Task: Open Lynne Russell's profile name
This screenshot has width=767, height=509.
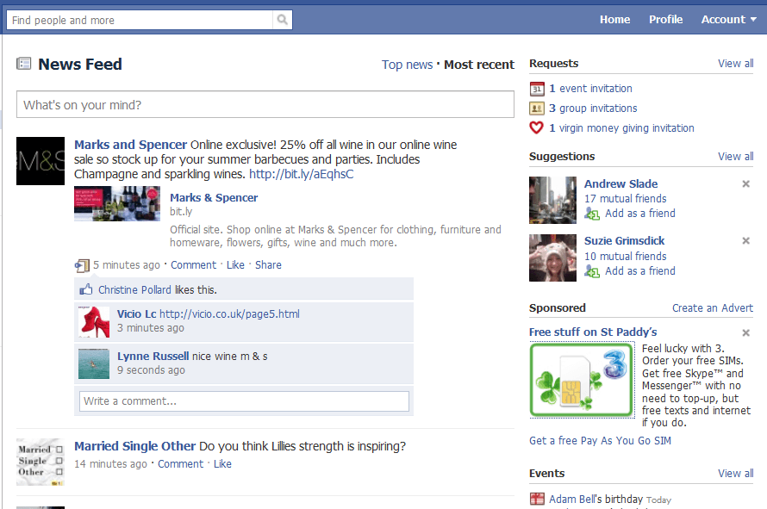Action: point(153,356)
